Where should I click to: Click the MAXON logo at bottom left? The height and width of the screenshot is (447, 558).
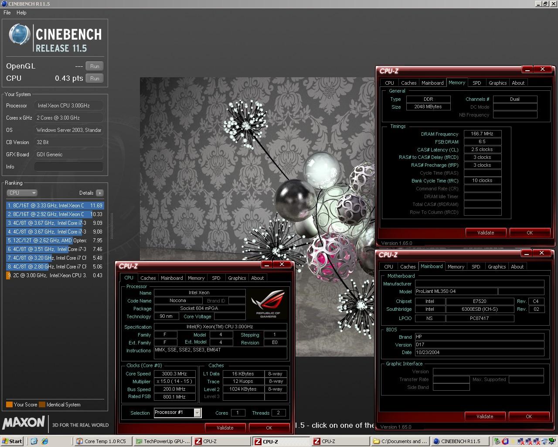[24, 423]
